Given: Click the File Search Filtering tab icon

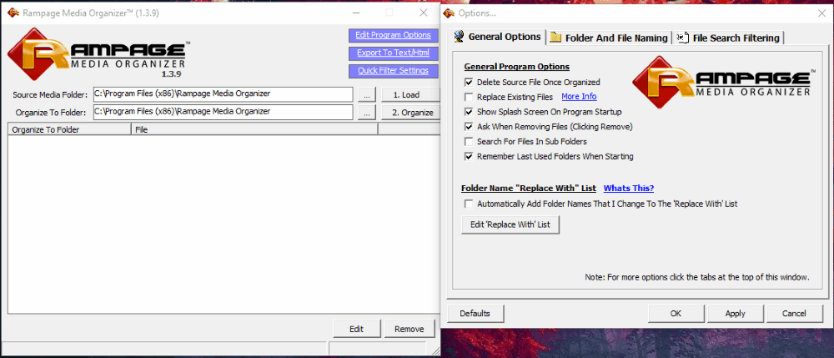Looking at the screenshot, I should tap(682, 38).
